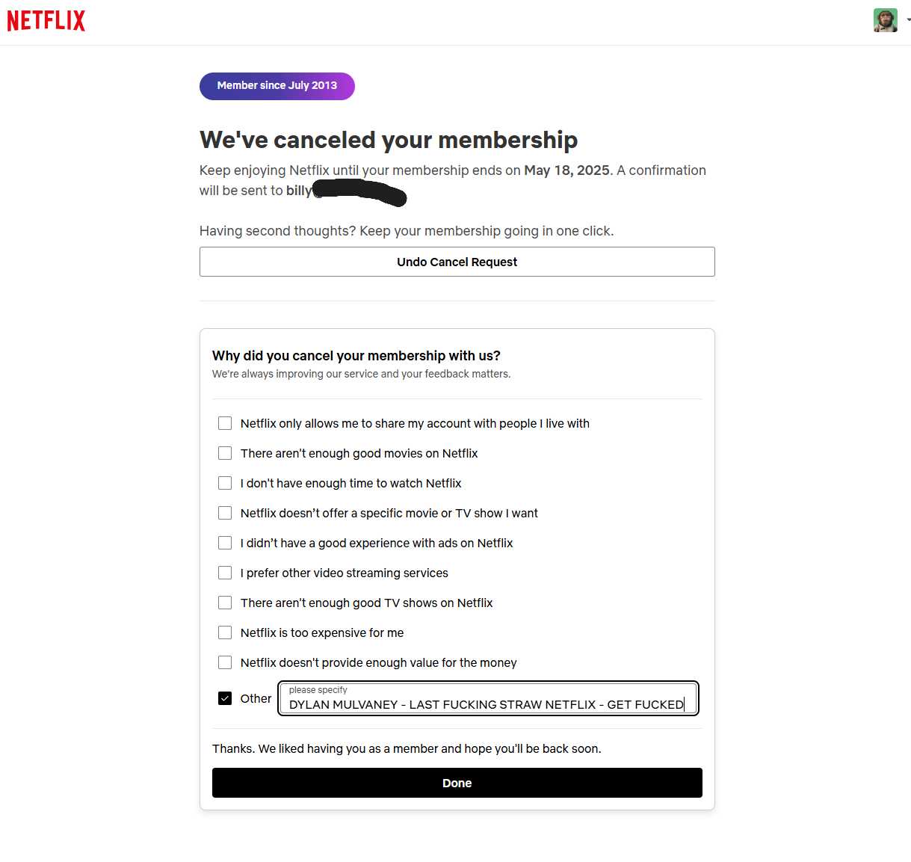
Task: Click the black Done button
Action: click(x=457, y=783)
